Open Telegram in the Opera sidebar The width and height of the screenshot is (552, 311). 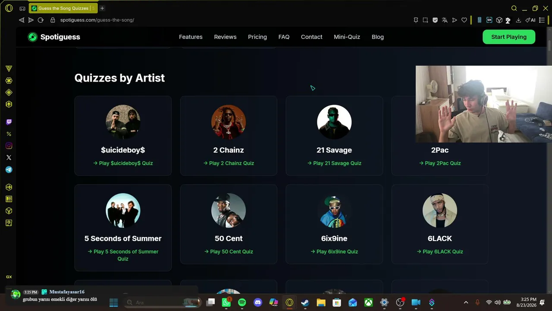(9, 170)
